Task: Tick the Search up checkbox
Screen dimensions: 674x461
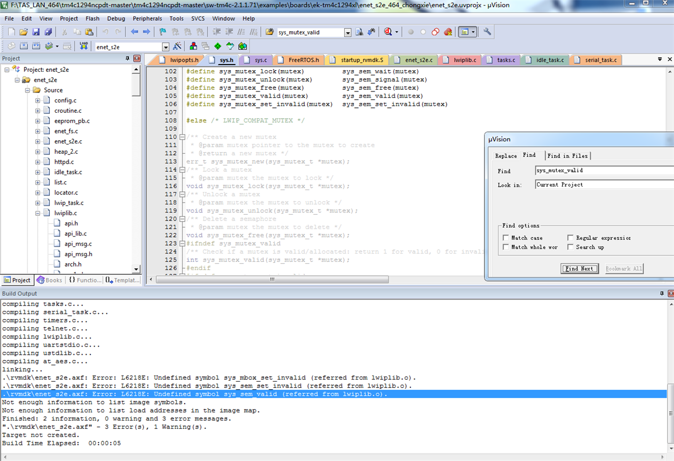Action: click(570, 247)
